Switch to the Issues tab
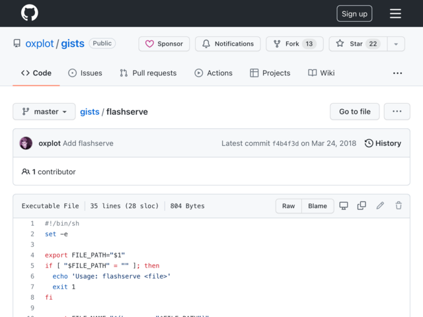The image size is (423, 317). click(85, 73)
